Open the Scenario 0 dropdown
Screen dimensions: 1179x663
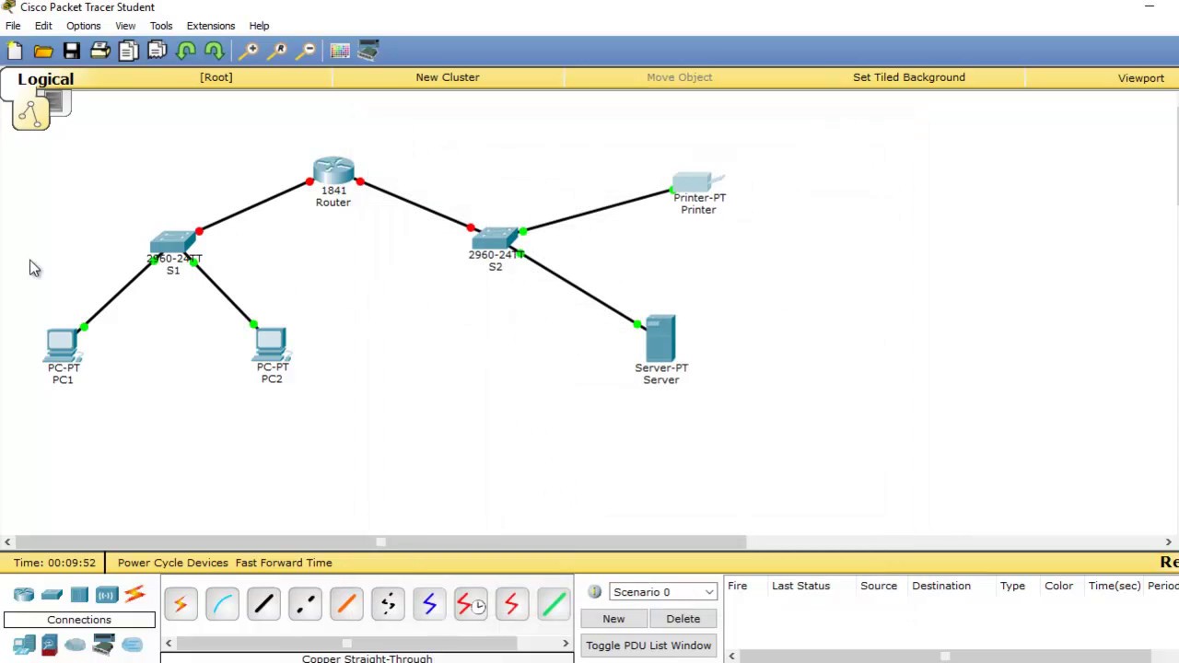coord(662,592)
